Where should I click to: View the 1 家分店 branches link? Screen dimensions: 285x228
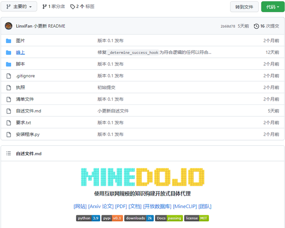(53, 7)
